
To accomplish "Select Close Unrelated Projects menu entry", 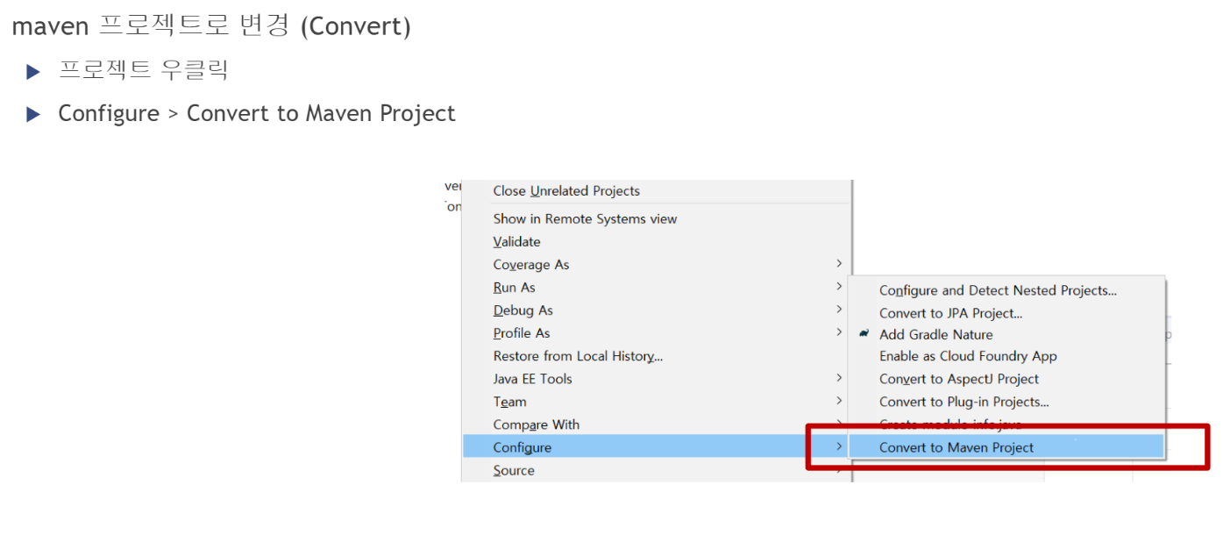I will [x=656, y=191].
